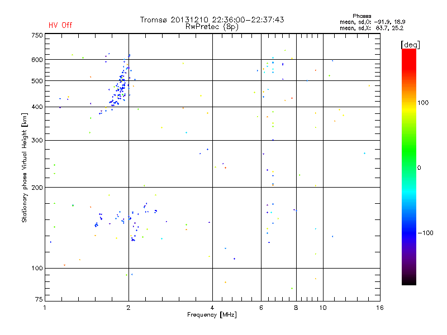Click the '4' MHz x-axis tick label
Image resolution: width=447 pixels, height=335 pixels.
pyautogui.click(x=212, y=308)
